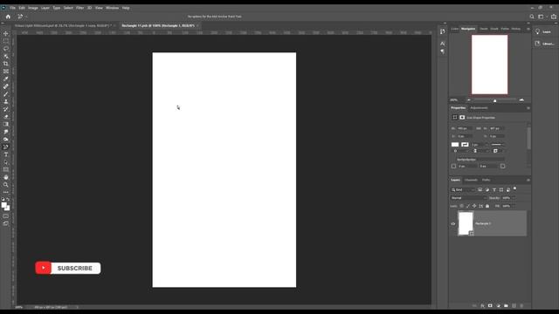Add a layer style with fx icon
The image size is (559, 314).
click(x=482, y=306)
